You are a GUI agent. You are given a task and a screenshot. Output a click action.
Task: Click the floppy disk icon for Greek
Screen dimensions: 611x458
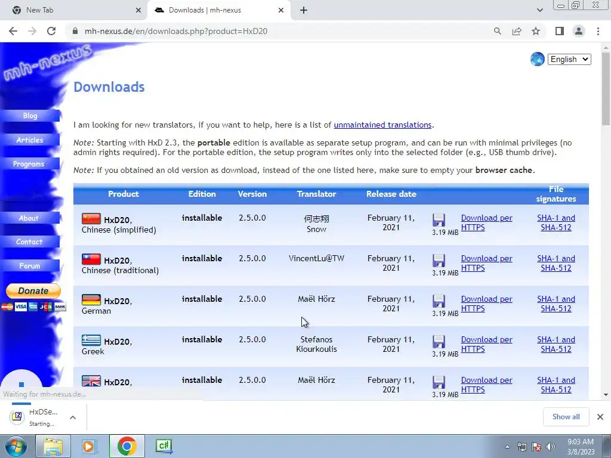[x=439, y=342]
